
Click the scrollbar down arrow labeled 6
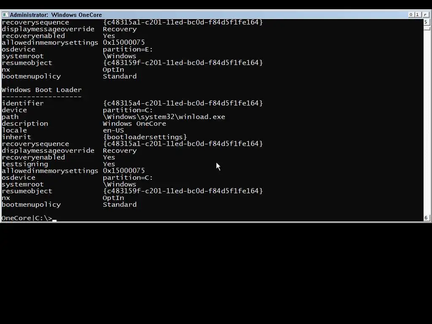pos(426,218)
